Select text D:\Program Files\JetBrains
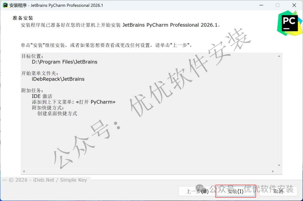303x201 pixels. pyautogui.click(x=65, y=62)
